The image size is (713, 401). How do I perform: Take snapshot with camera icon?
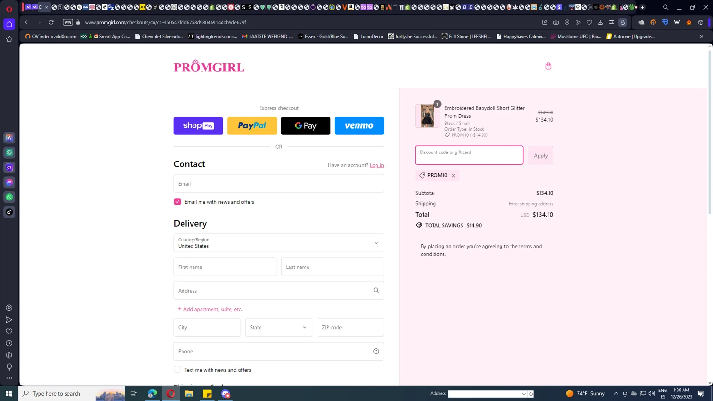pos(556,22)
